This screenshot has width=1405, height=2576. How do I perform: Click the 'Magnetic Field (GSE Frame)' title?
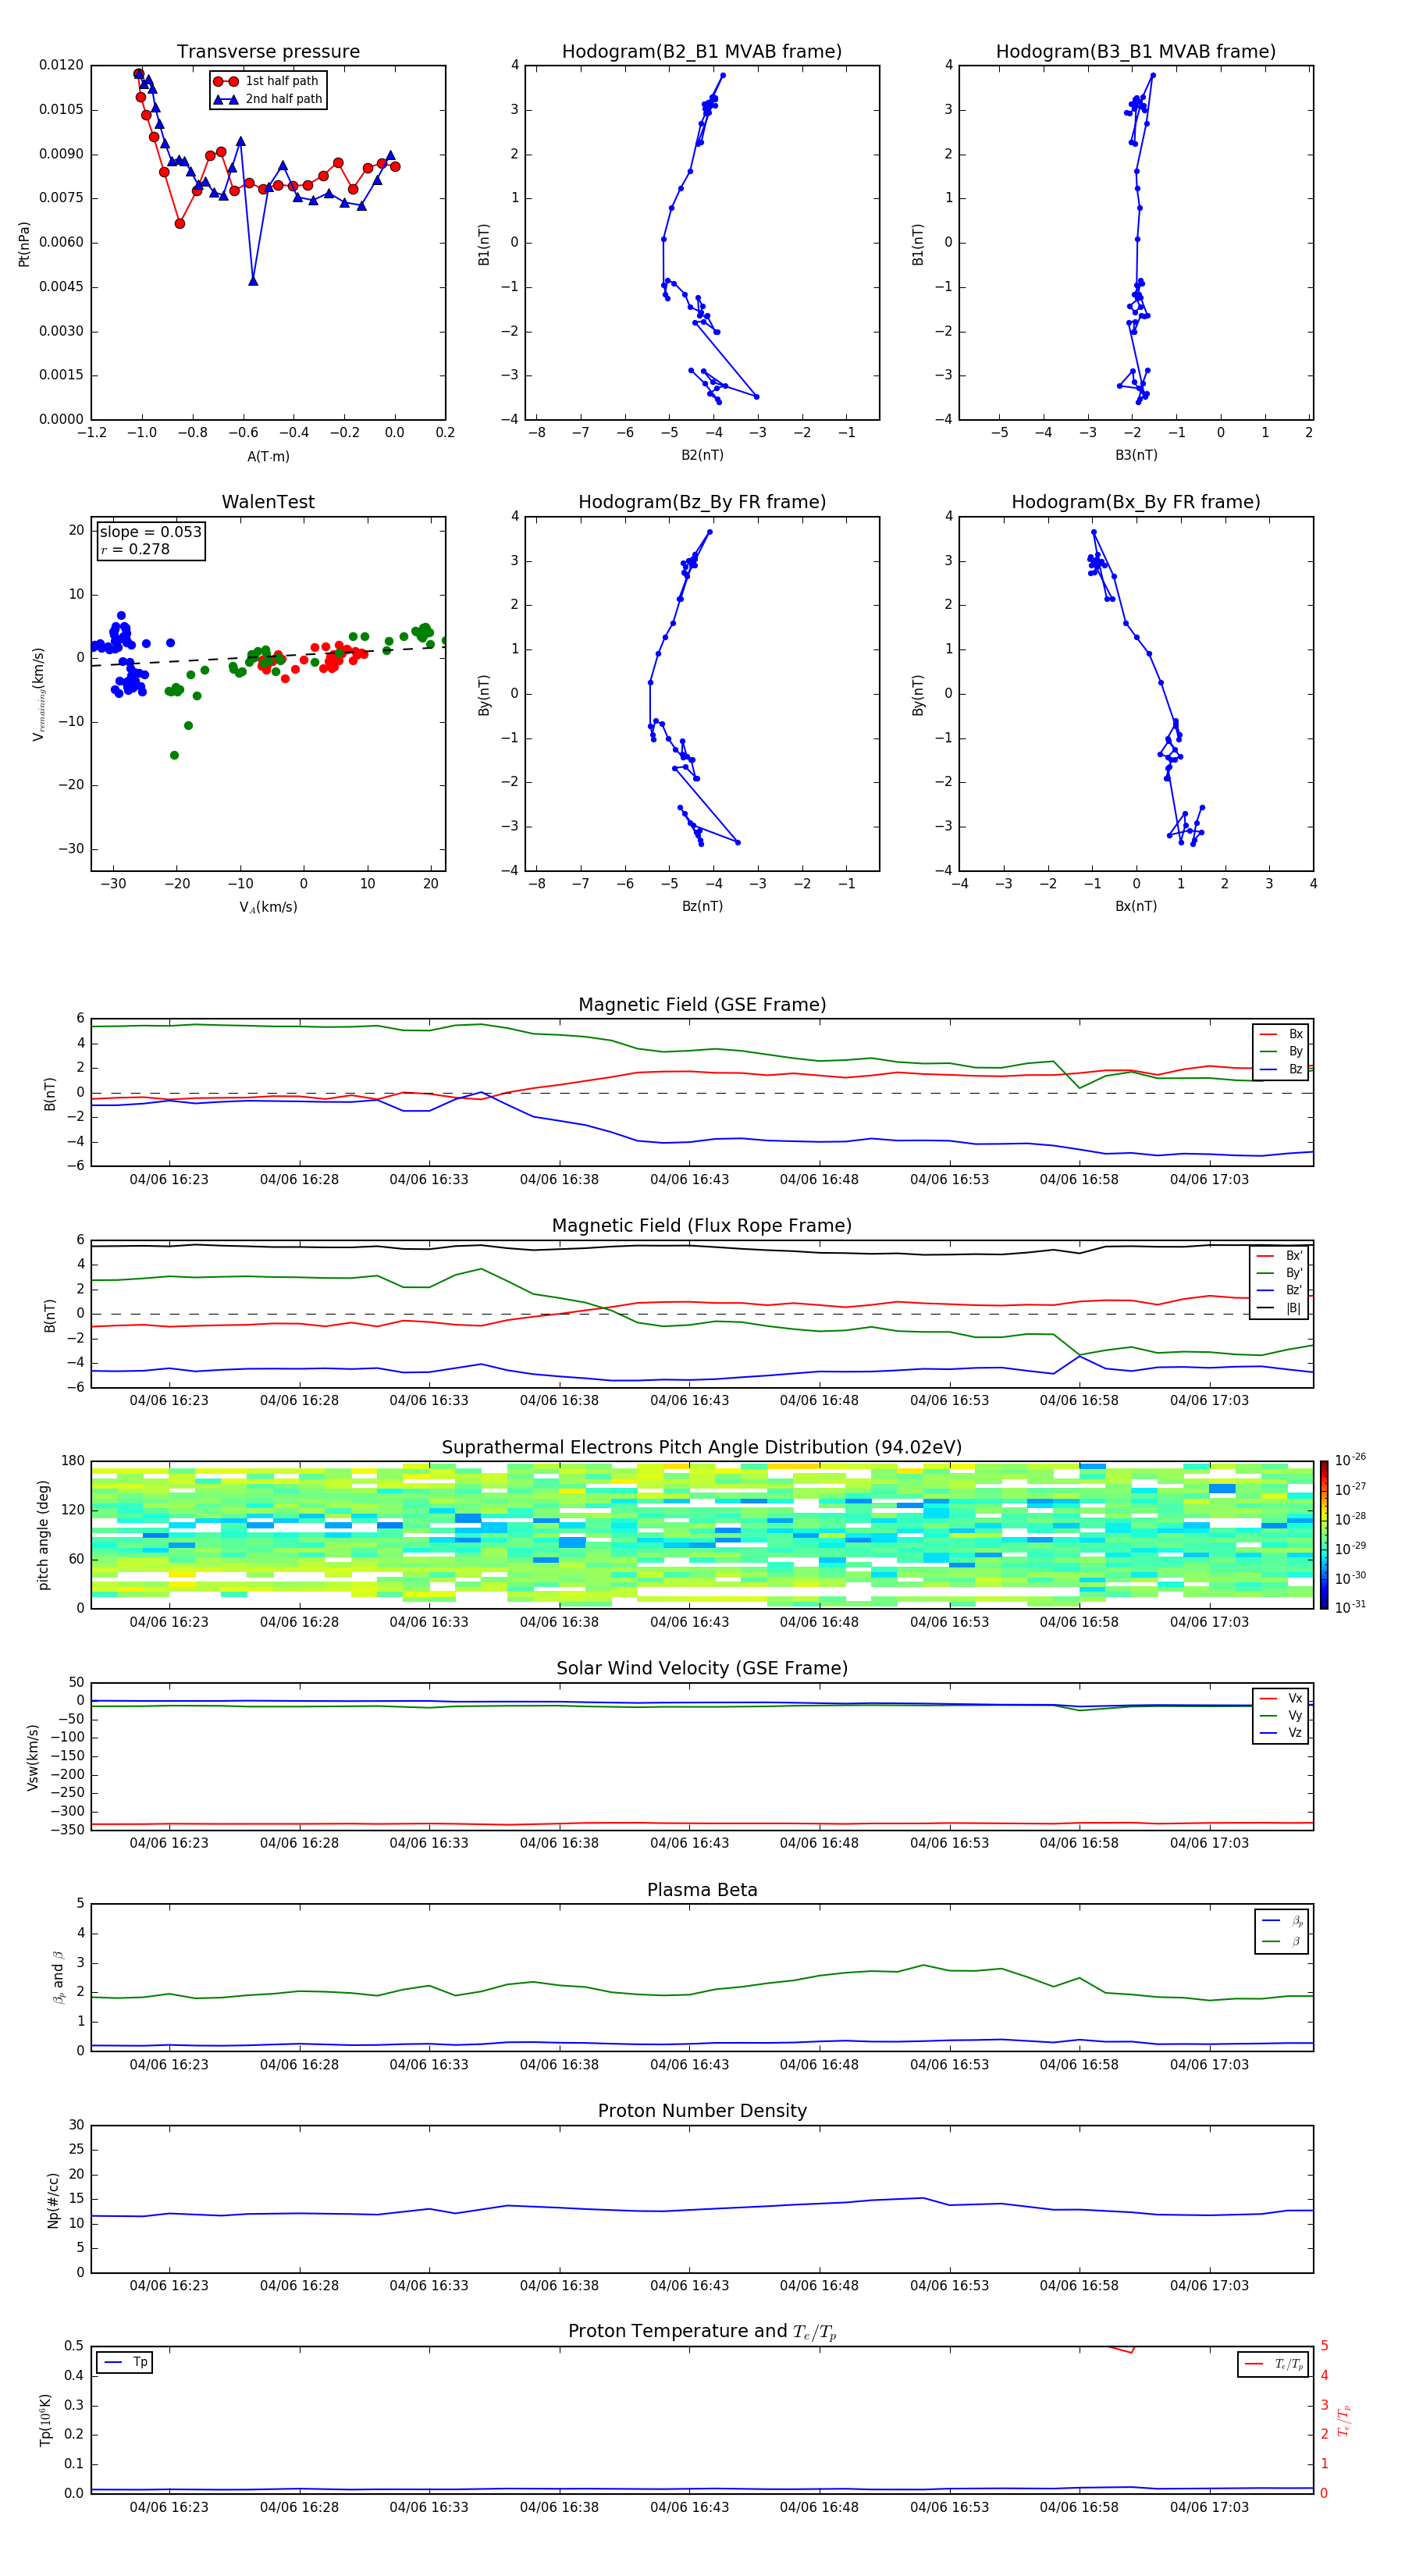click(702, 1005)
